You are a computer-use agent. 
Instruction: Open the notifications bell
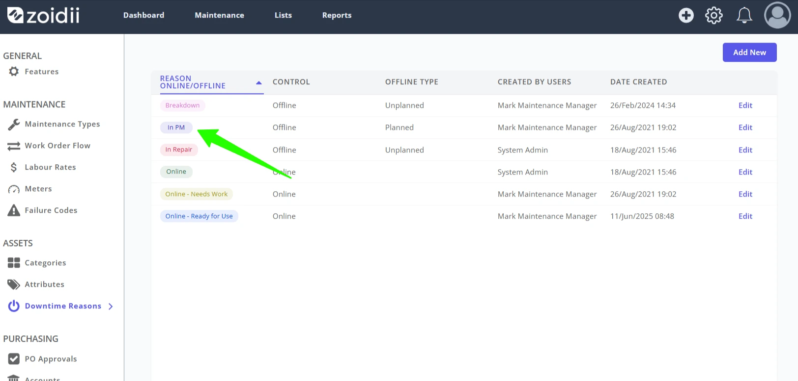pos(744,15)
